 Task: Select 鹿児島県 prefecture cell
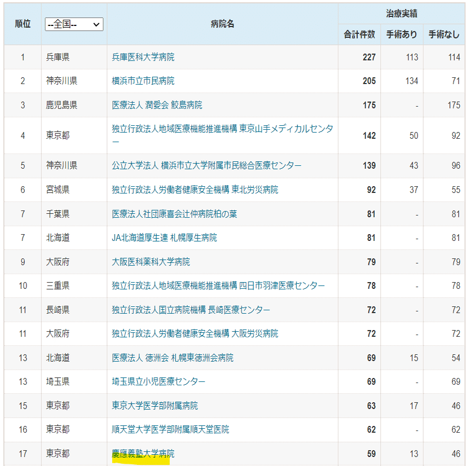(x=74, y=105)
